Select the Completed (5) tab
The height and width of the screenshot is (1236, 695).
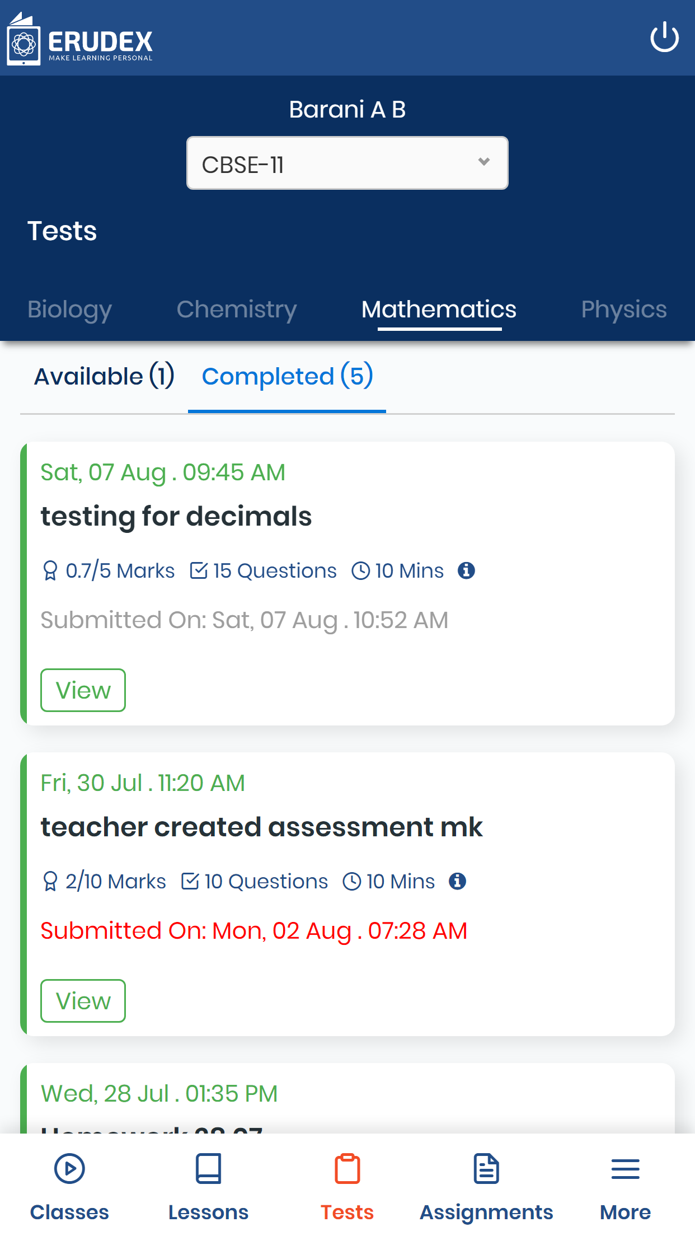287,376
